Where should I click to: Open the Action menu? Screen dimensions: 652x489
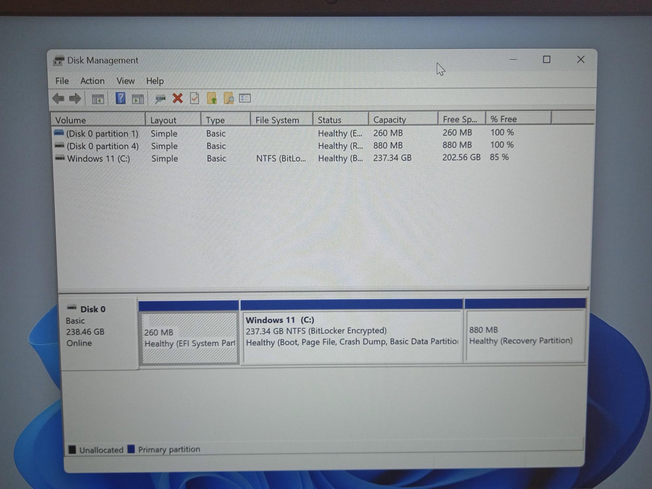pyautogui.click(x=93, y=81)
